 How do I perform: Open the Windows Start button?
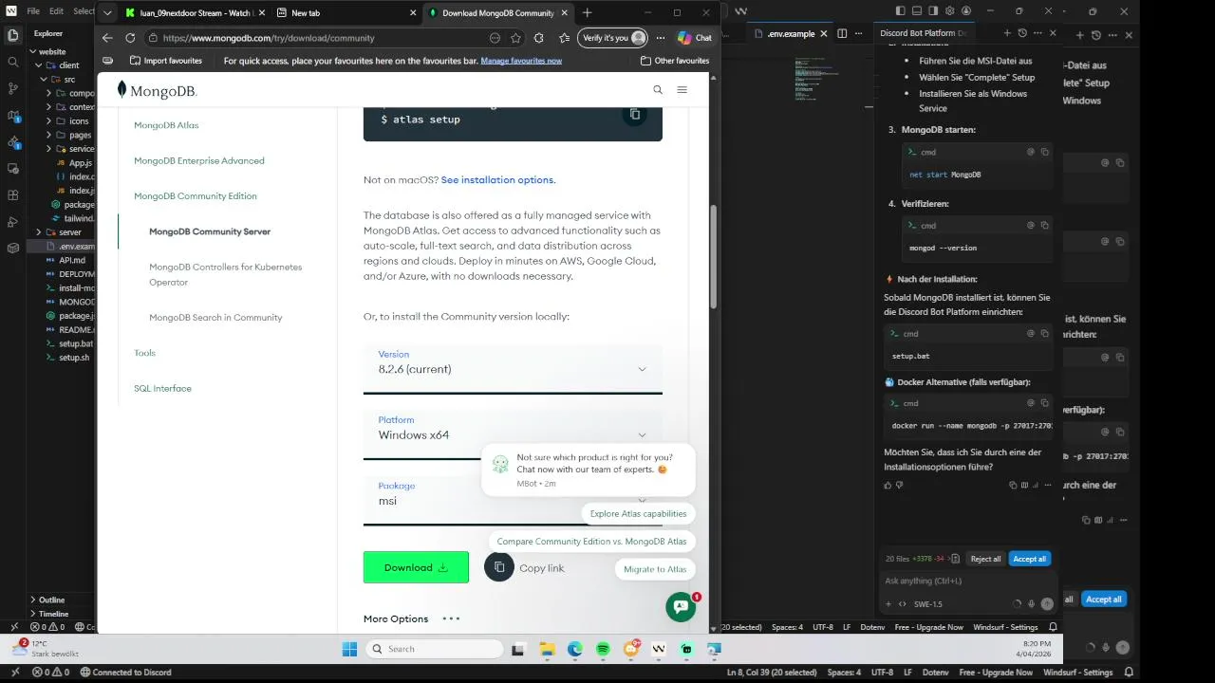[x=349, y=649]
